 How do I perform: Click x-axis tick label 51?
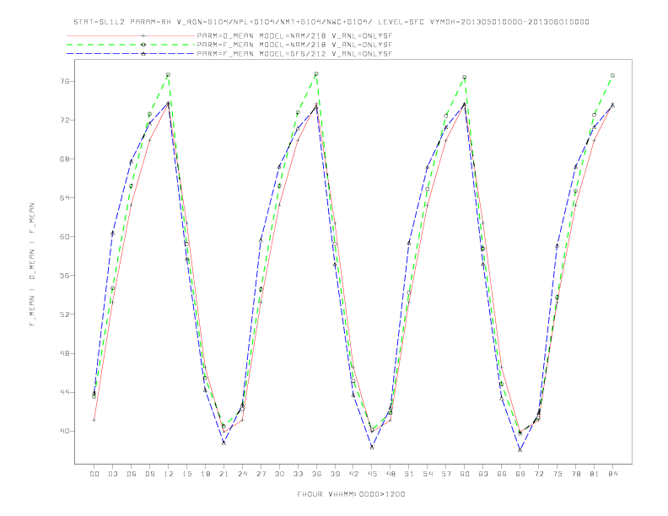[409, 474]
